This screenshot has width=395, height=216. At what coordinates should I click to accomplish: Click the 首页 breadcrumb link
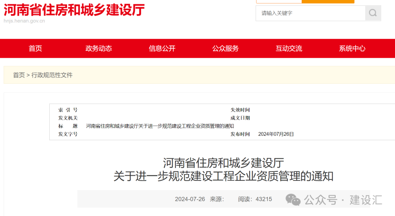tap(19, 75)
